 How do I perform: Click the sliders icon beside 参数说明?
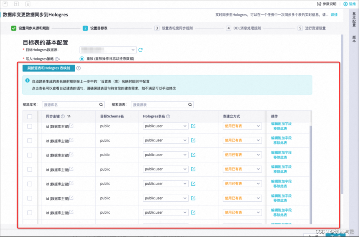coord(319,4)
